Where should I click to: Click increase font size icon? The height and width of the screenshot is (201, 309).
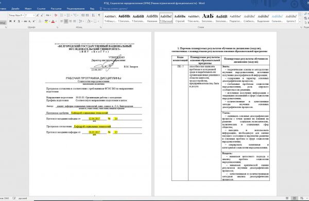click(38, 15)
